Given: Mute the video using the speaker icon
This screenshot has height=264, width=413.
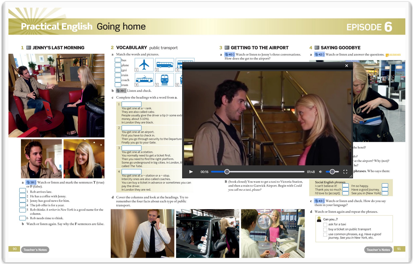Looking at the screenshot, I should [x=320, y=172].
